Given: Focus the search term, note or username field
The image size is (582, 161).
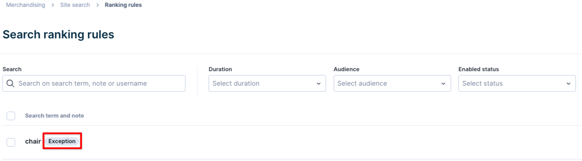Looking at the screenshot, I should [94, 83].
